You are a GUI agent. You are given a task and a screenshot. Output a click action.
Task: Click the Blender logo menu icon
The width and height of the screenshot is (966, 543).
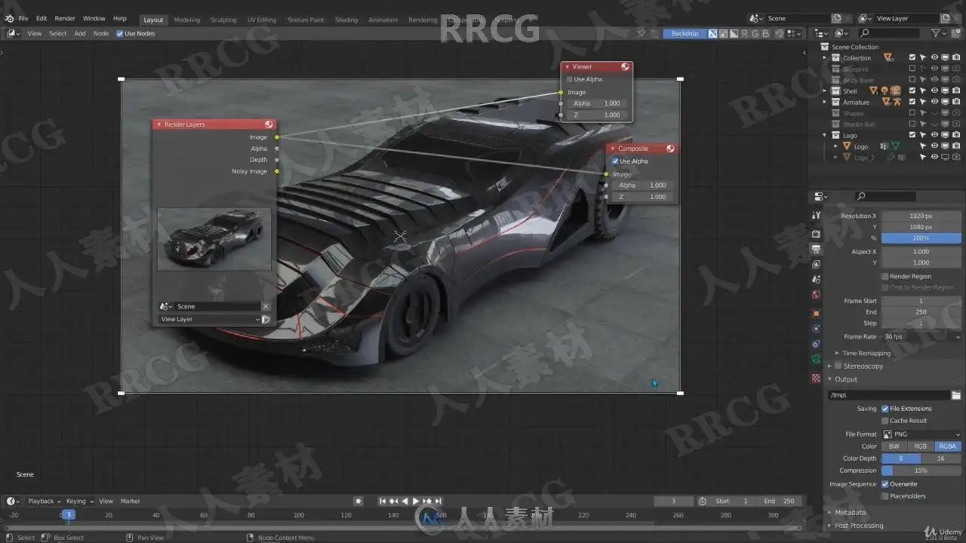pyautogui.click(x=9, y=18)
